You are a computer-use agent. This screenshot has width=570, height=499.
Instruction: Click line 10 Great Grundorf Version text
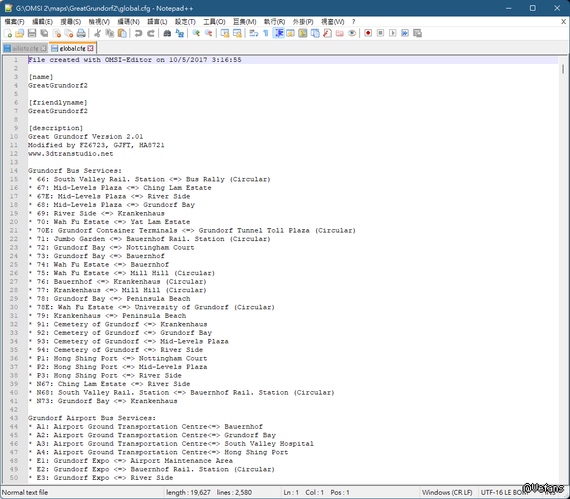coord(85,136)
